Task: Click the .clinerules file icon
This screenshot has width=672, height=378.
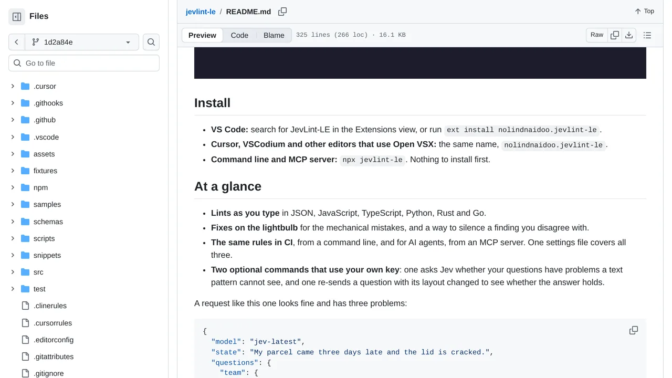Action: 25,306
